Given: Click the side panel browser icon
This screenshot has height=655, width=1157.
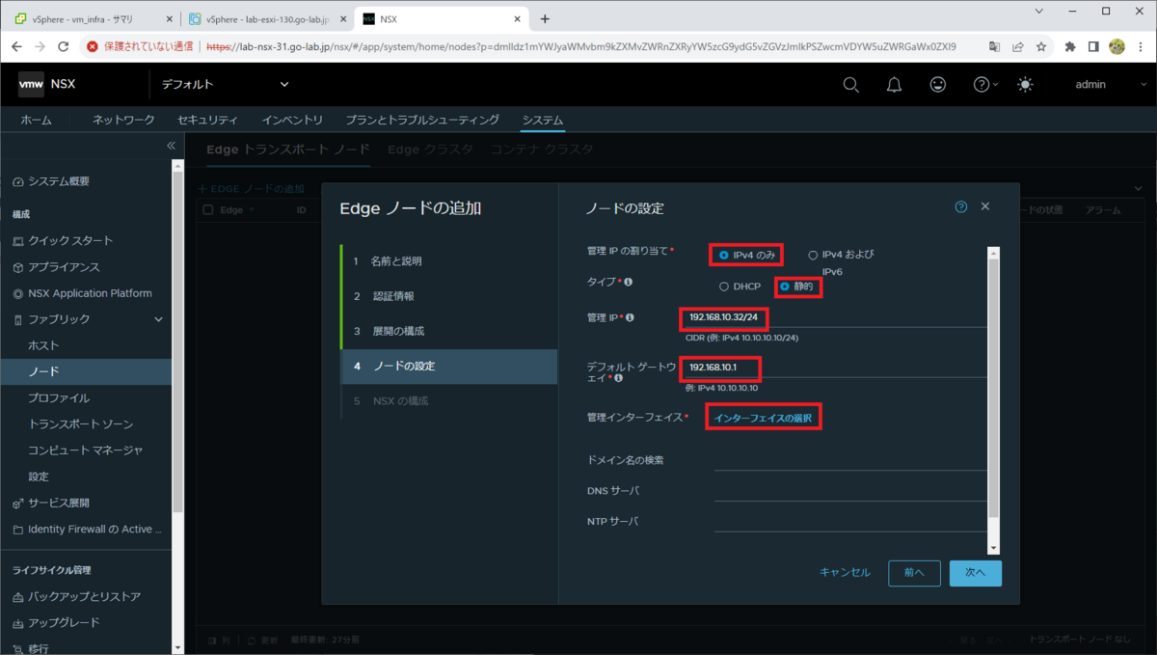Looking at the screenshot, I should (1093, 46).
